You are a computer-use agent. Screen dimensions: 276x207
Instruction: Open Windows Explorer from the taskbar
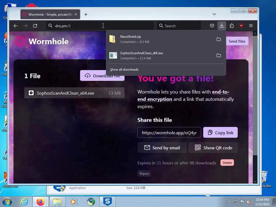pyautogui.click(x=57, y=202)
